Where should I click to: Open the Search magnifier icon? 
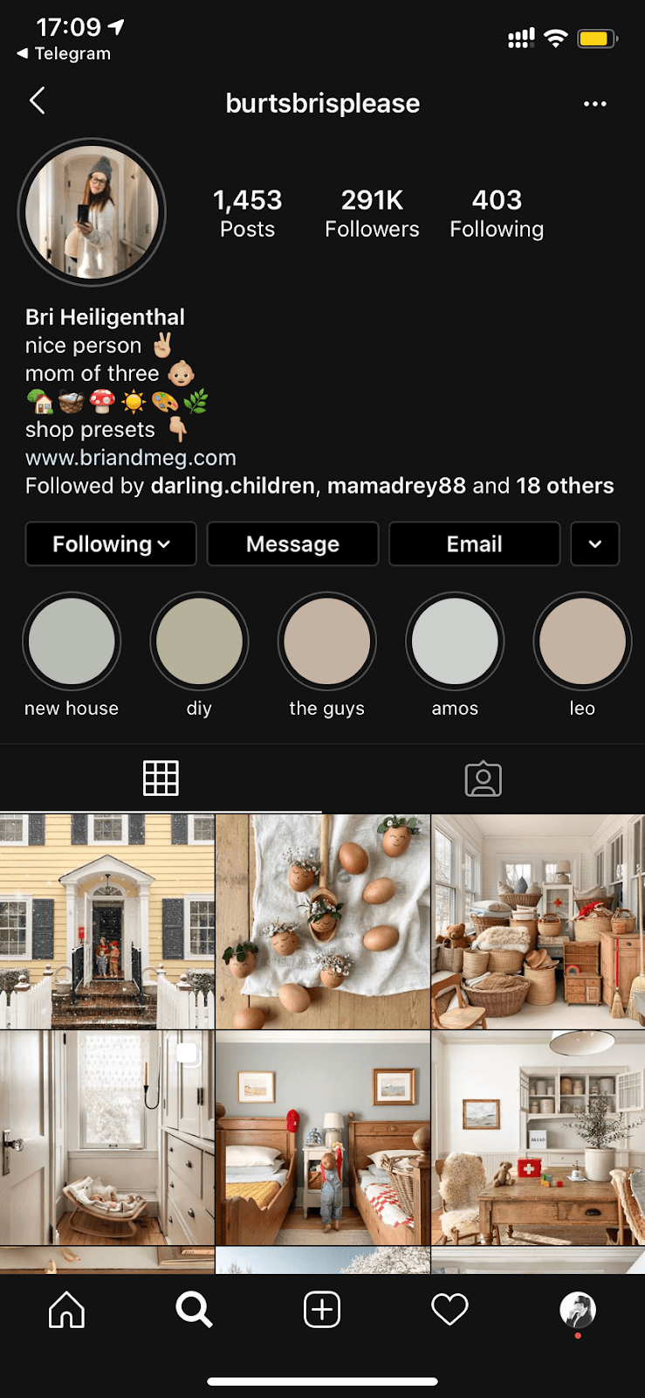[194, 1310]
